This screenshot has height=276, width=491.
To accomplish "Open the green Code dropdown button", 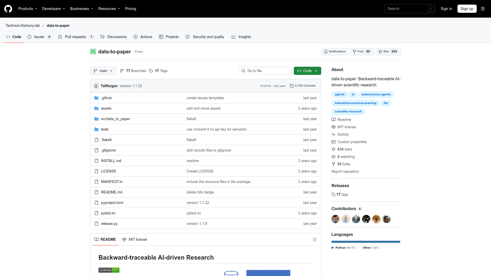I will [307, 71].
